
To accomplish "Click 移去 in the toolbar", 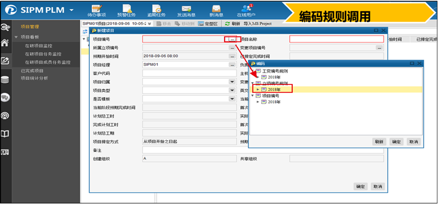I will [164, 24].
